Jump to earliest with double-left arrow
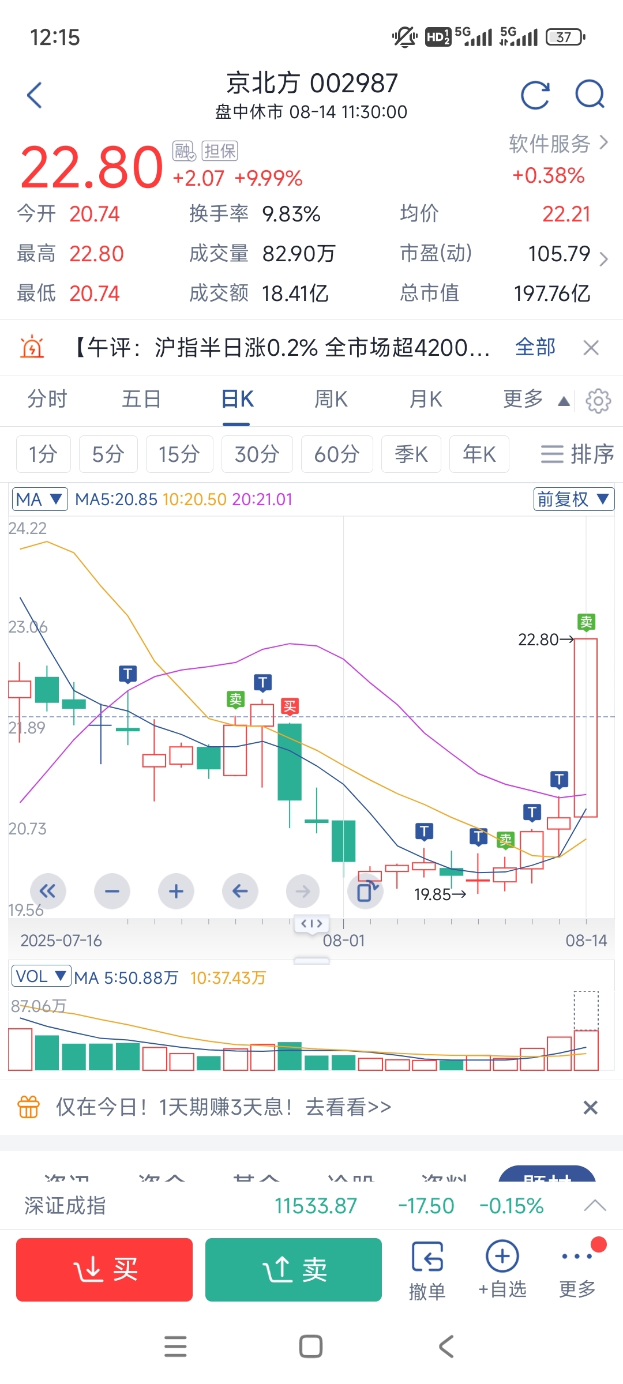 coord(48,892)
